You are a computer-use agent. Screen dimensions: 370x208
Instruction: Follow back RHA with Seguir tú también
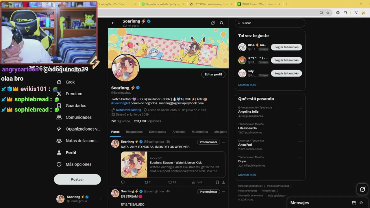tap(286, 47)
